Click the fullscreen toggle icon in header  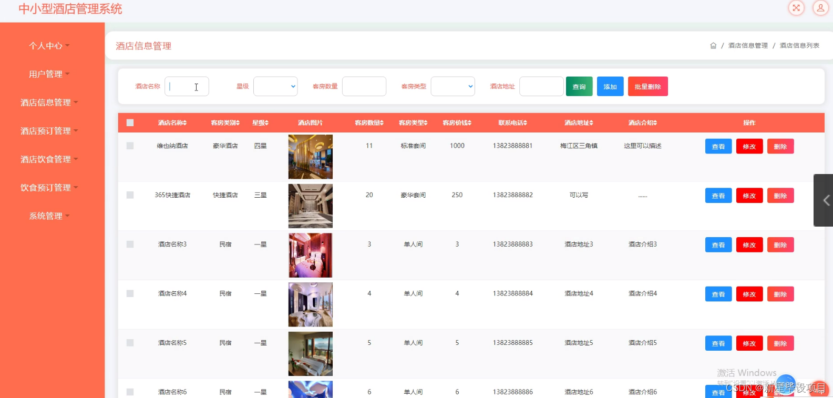tap(796, 8)
